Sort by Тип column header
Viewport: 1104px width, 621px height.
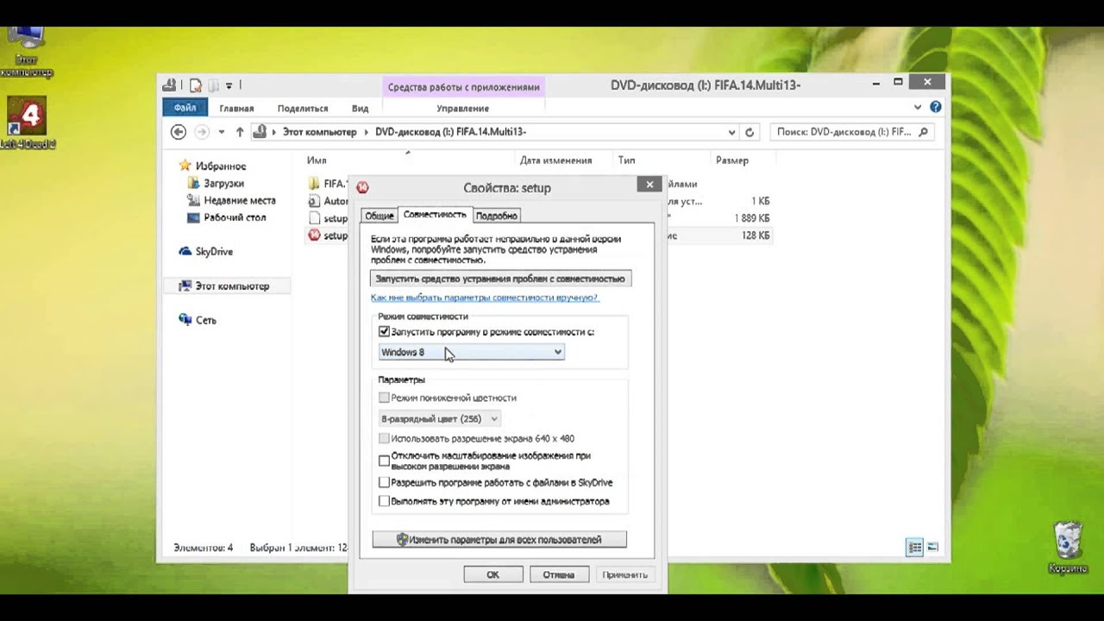[626, 160]
